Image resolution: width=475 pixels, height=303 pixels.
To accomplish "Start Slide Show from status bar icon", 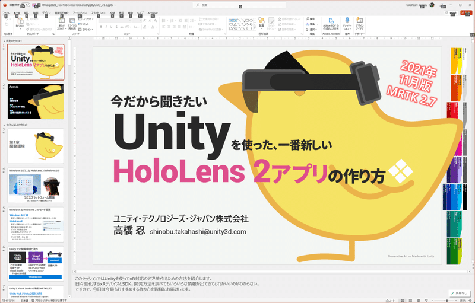I will tap(426, 301).
